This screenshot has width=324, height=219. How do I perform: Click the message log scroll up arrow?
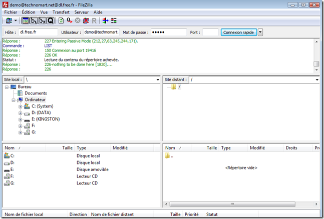pos(316,41)
